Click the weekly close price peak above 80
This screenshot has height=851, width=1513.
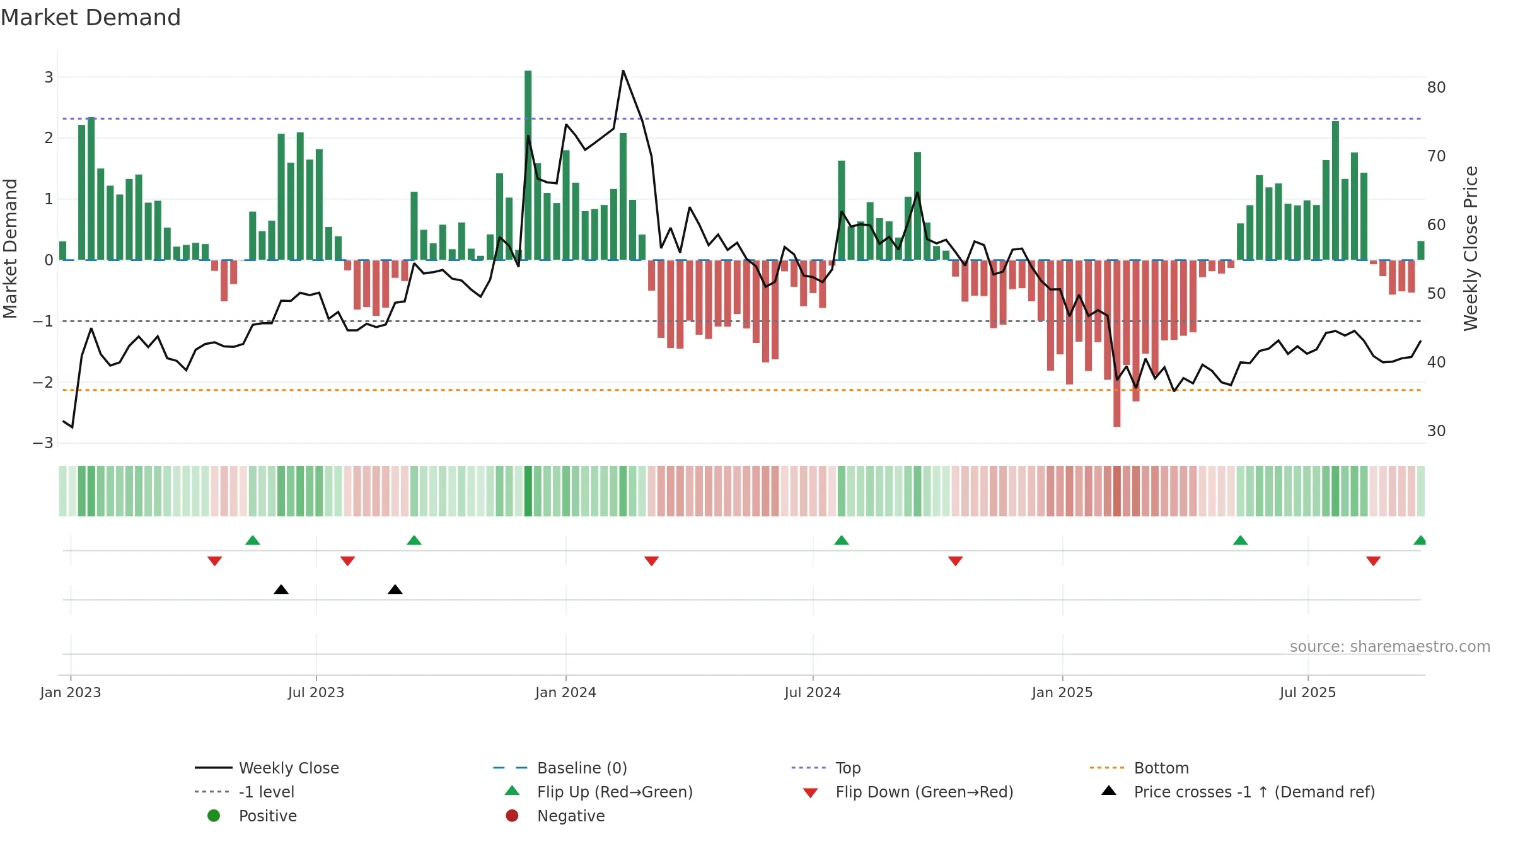623,71
